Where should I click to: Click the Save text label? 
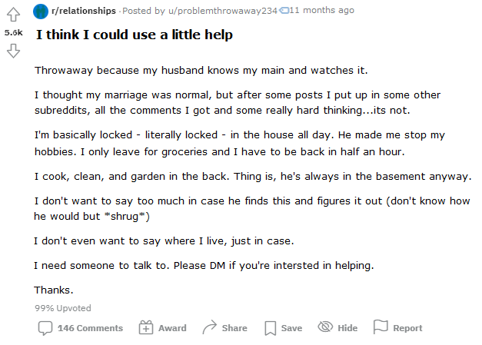291,328
